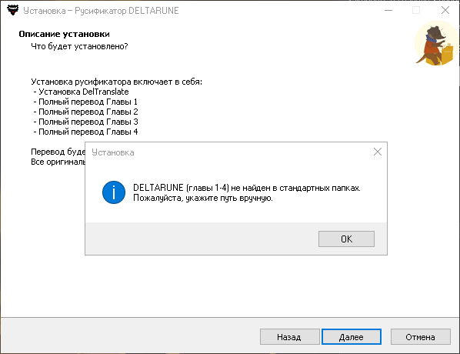The image size is (460, 354).
Task: Select the Полный перевод Главы 2 line
Action: (85, 112)
